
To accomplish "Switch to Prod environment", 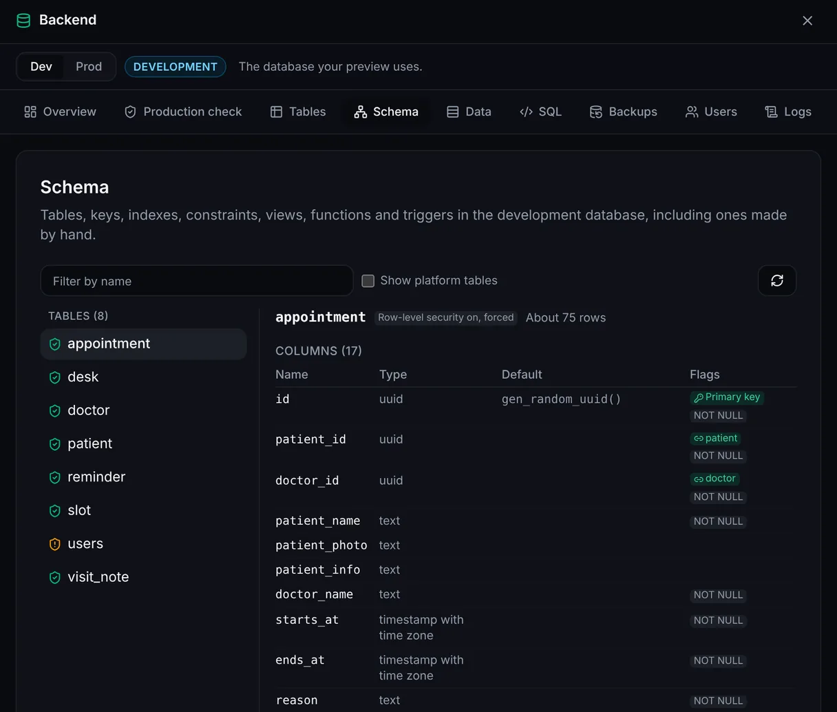I will tap(89, 67).
